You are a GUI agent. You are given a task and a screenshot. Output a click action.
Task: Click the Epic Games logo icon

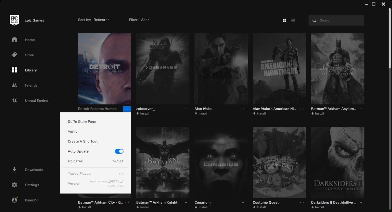coord(14,20)
